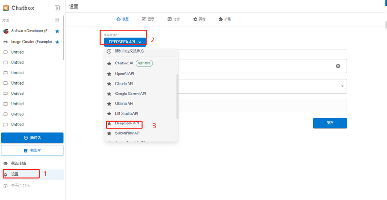
Task: Click the archive icon beside the conversations header
Action: click(x=56, y=20)
